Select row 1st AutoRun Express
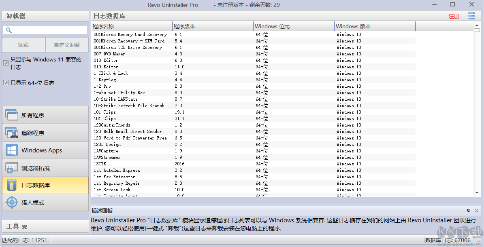Viewport: 484px width, 247px height. point(254,170)
